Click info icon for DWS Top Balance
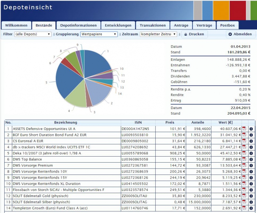 [x=251, y=159]
